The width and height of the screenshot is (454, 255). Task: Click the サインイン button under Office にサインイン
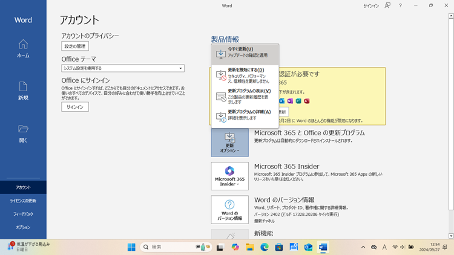tap(75, 107)
